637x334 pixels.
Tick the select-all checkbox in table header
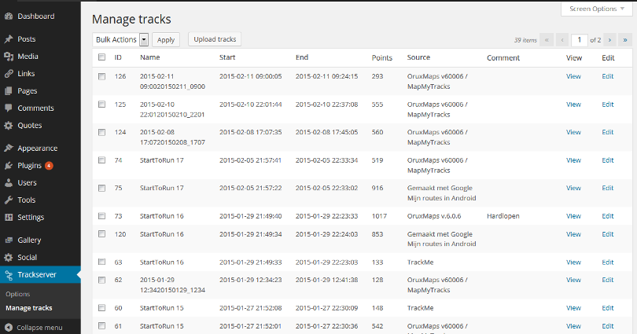click(102, 57)
